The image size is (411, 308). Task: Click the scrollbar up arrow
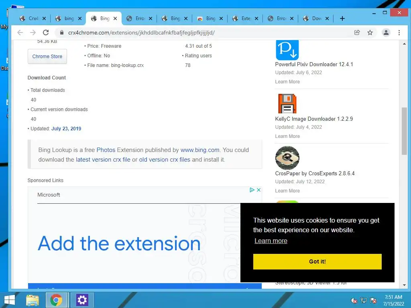click(404, 44)
